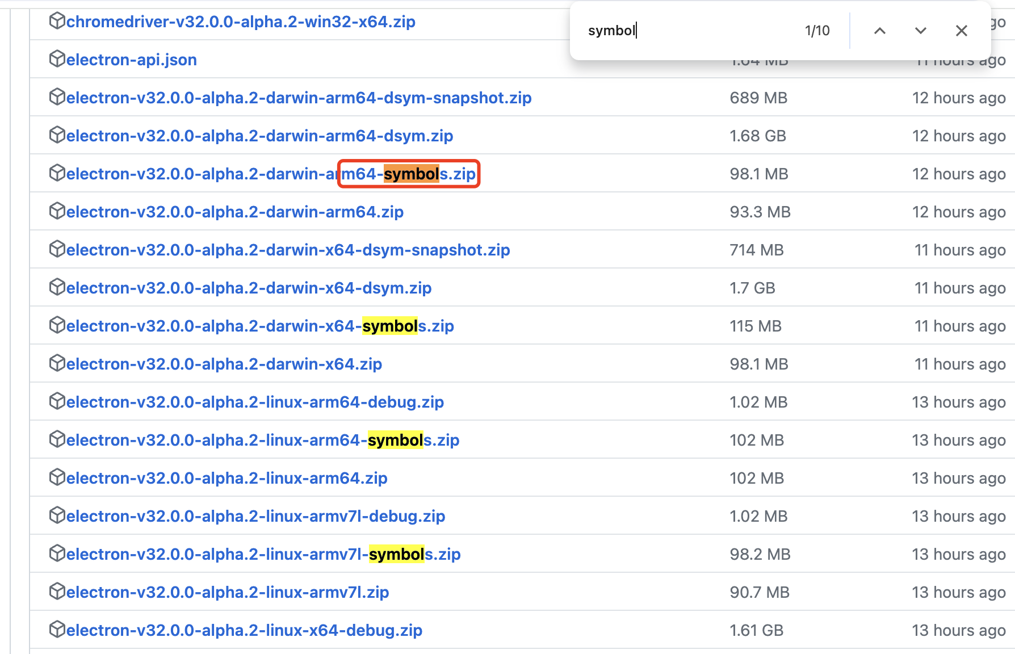Download electron darwin-arm64-symbols.zip
Image resolution: width=1015 pixels, height=654 pixels.
point(271,174)
